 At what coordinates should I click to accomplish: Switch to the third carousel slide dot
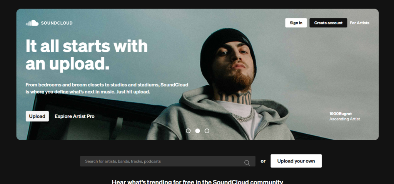click(x=207, y=131)
